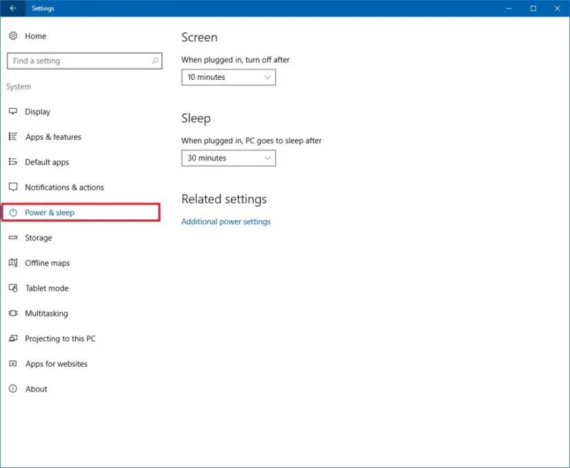This screenshot has width=570, height=468.
Task: Open About settings page
Action: point(36,389)
